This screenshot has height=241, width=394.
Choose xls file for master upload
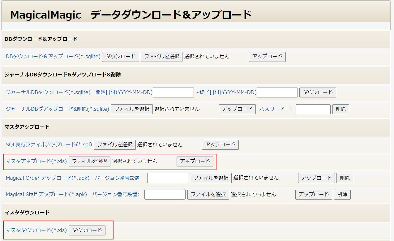tap(89, 161)
